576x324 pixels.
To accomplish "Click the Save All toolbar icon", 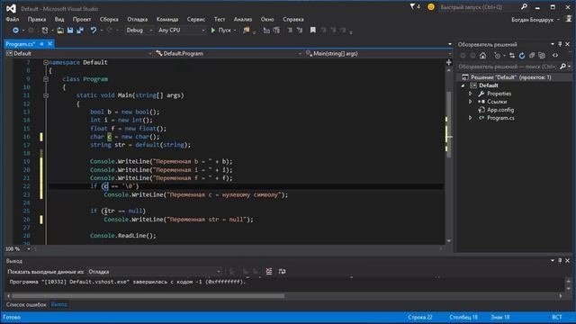I will click(x=80, y=30).
